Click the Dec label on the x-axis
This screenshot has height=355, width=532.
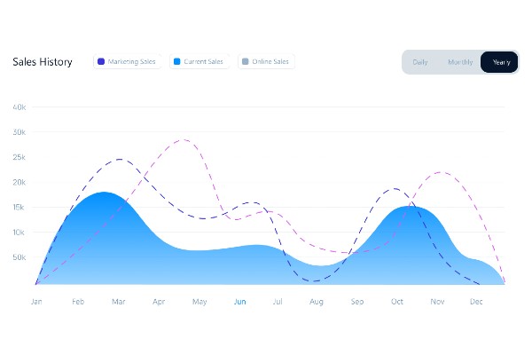[476, 302]
